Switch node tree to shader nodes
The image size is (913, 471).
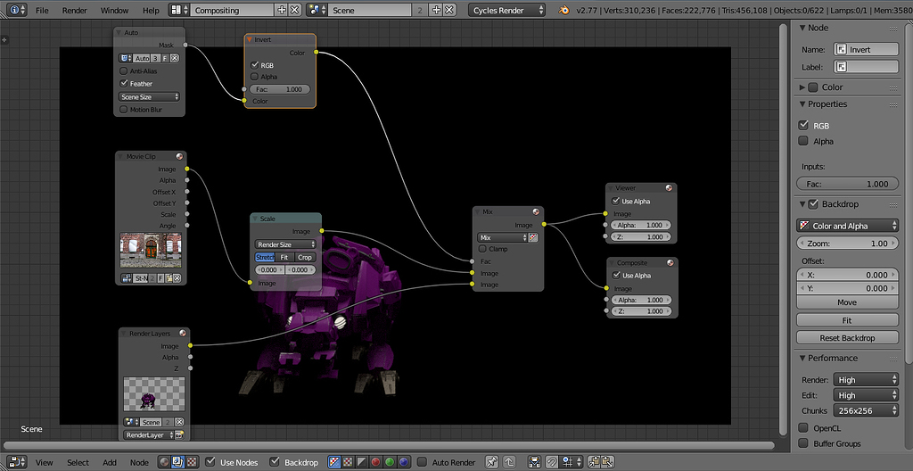tap(164, 462)
